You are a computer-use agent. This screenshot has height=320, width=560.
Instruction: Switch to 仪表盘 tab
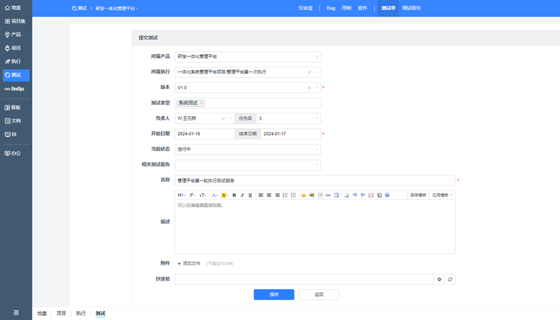coord(306,8)
